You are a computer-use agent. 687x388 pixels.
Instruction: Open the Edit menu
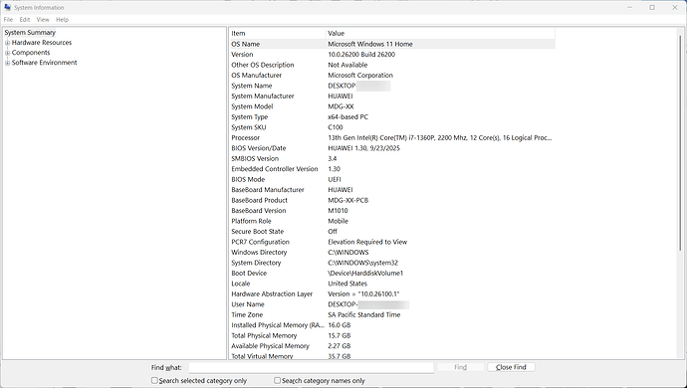pyautogui.click(x=25, y=20)
